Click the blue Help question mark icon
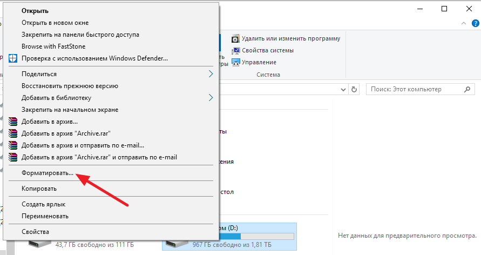This screenshot has width=481, height=255. 475,24
